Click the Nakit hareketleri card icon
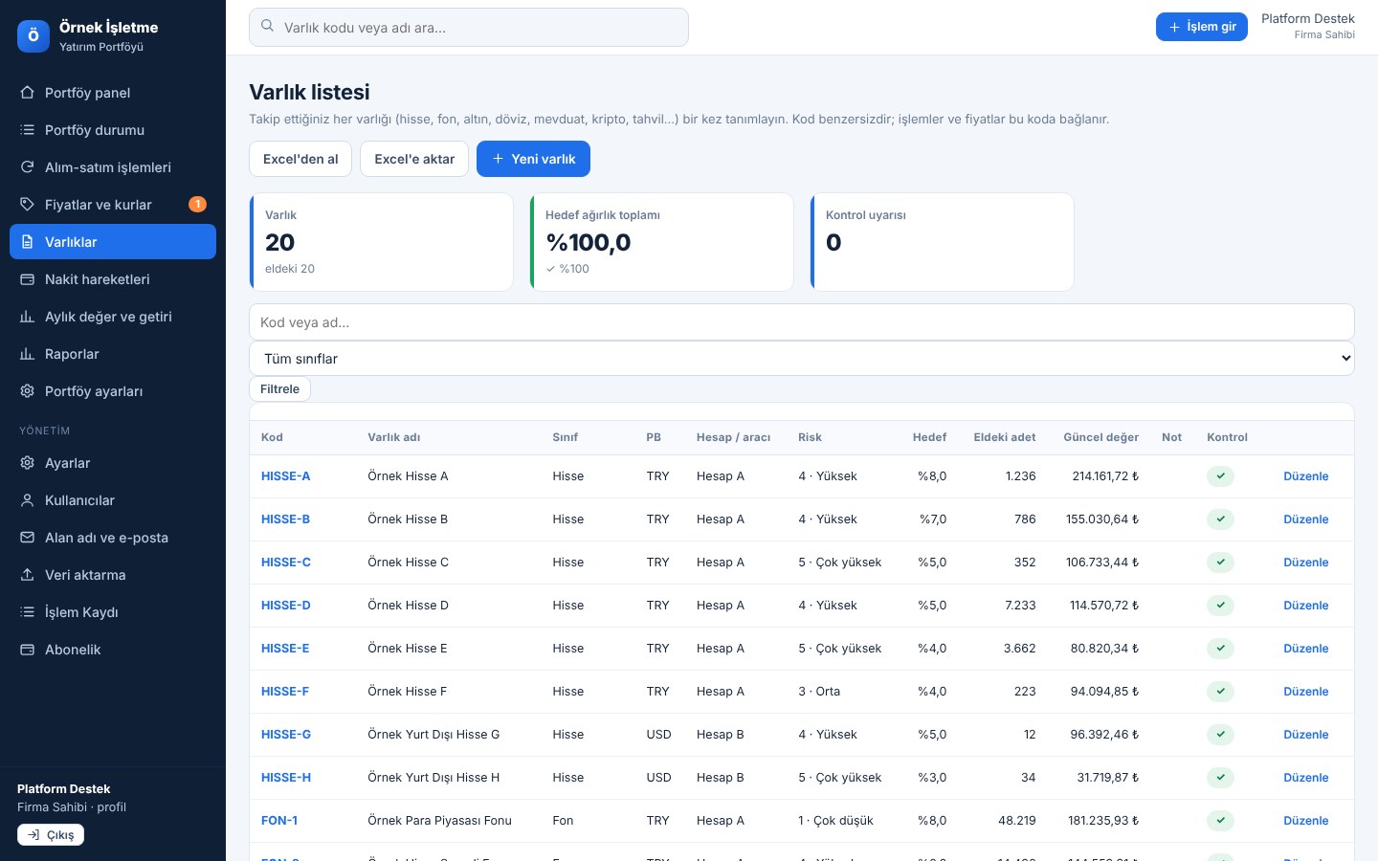The image size is (1378, 861). tap(27, 279)
